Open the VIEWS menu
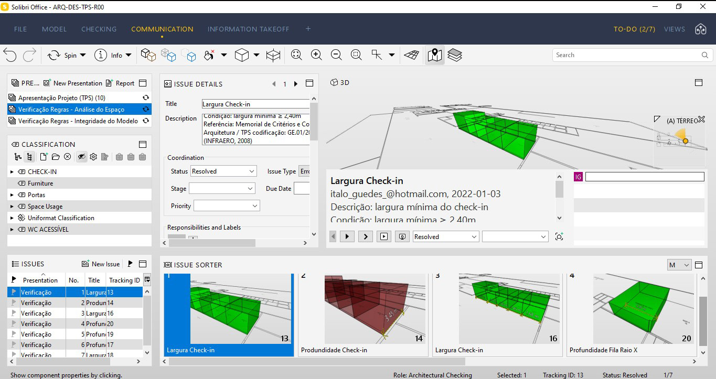 point(675,29)
